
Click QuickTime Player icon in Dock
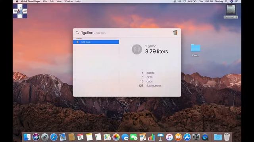[205, 137]
